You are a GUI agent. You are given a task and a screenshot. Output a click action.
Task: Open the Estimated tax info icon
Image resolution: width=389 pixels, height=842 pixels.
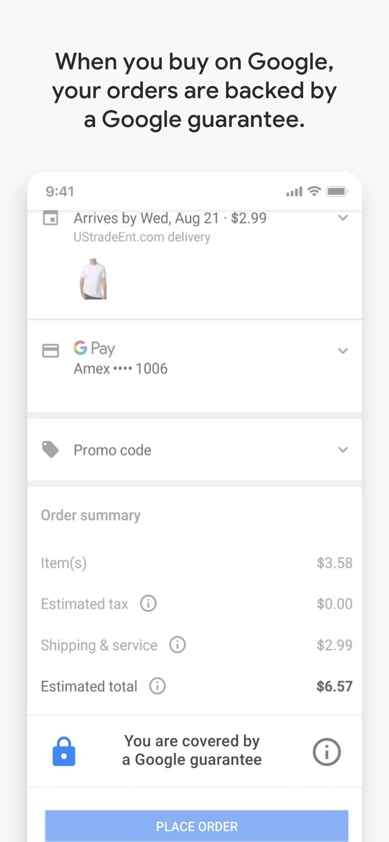pyautogui.click(x=148, y=603)
